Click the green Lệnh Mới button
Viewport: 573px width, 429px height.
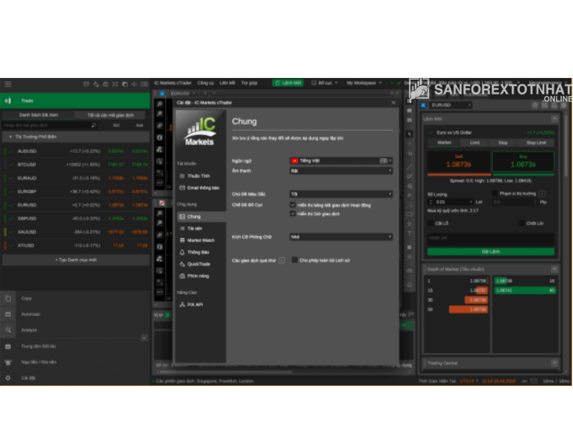point(288,83)
